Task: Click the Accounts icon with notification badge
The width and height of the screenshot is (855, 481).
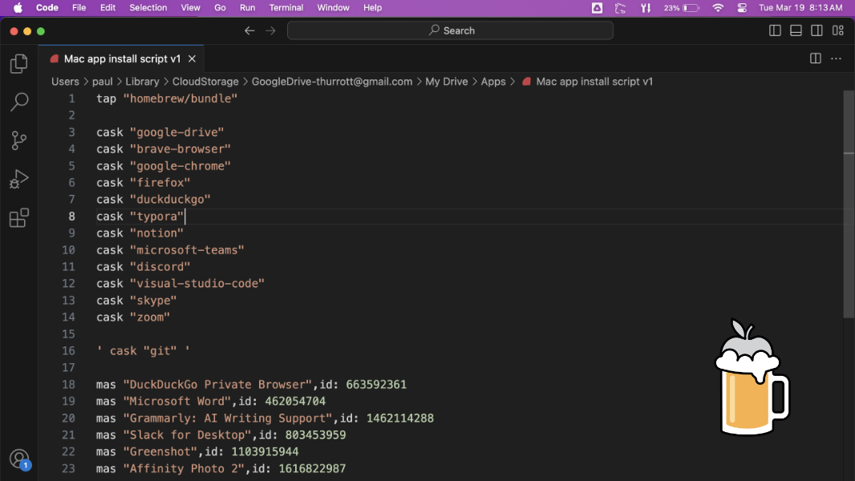Action: tap(18, 458)
